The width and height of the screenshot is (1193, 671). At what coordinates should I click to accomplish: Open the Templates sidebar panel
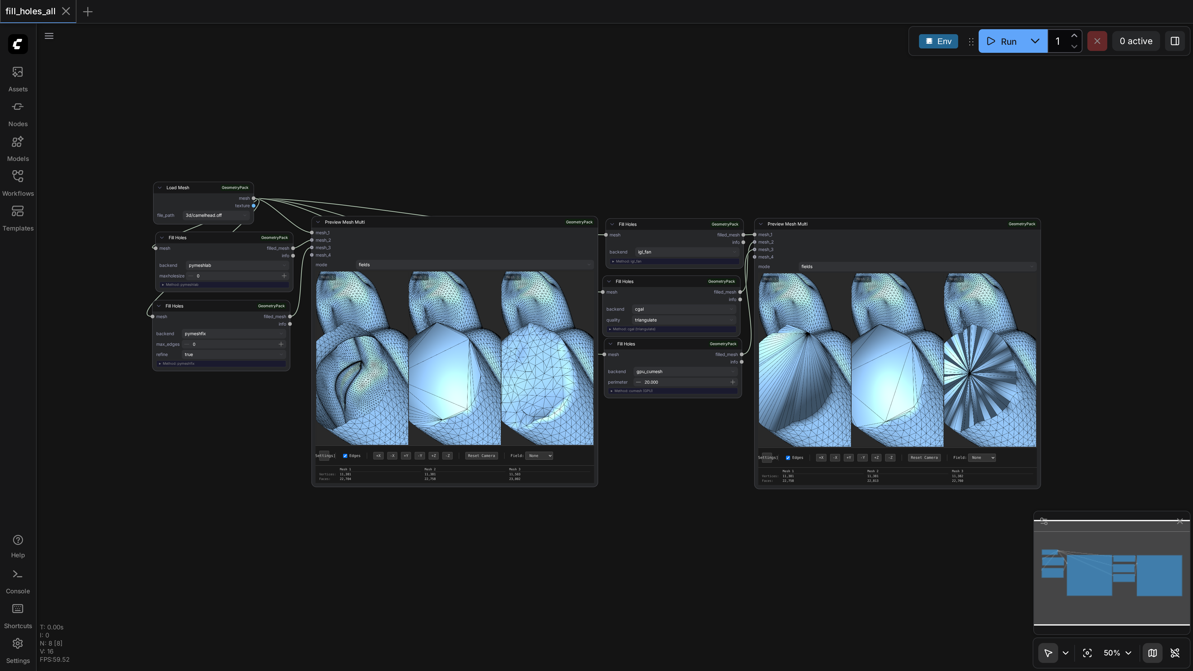[18, 218]
